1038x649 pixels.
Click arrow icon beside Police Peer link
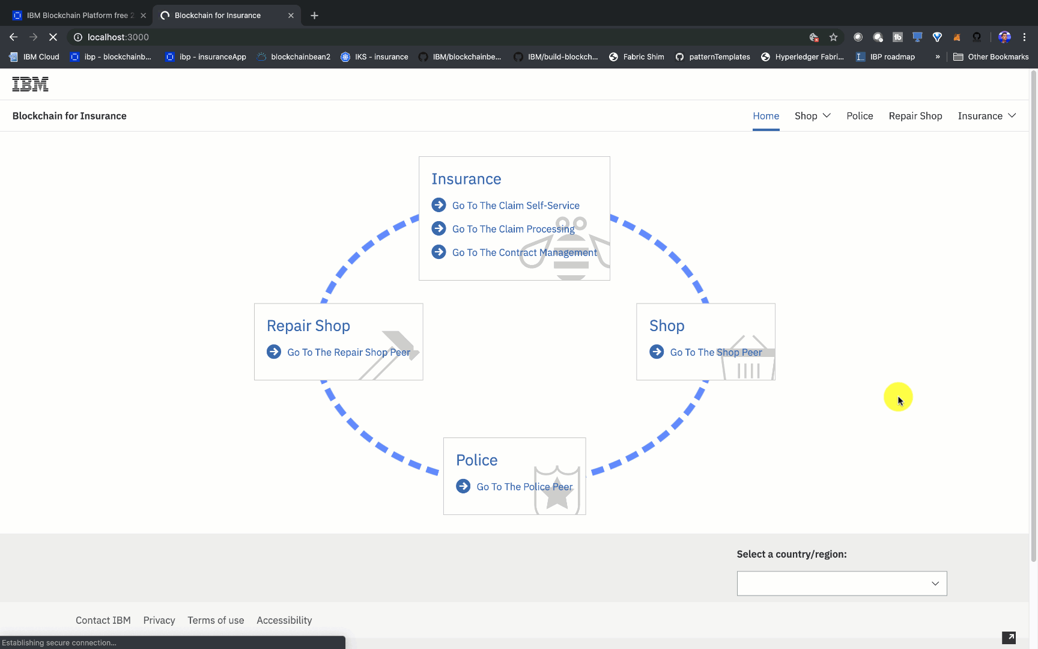[463, 486]
